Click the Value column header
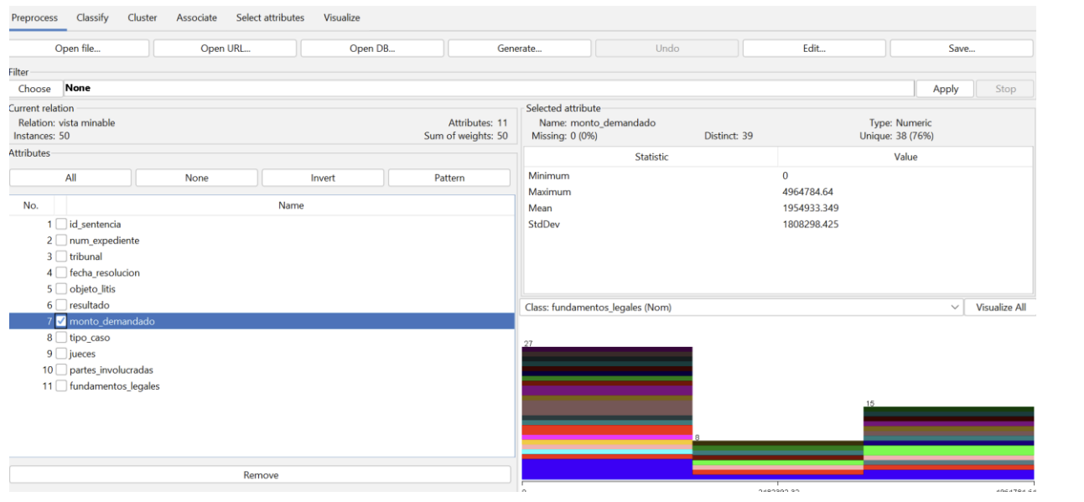The height and width of the screenshot is (502, 1084). pyautogui.click(x=905, y=157)
